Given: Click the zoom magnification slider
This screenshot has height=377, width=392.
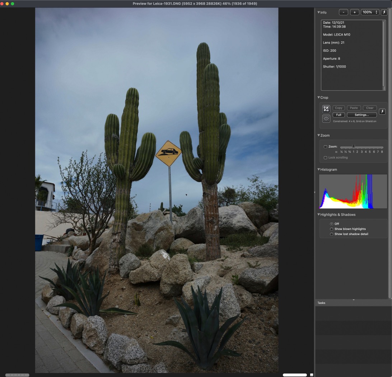Looking at the screenshot, I should [361, 147].
